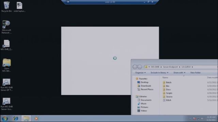Switch to Windows Explorer taskbar button

[26, 119]
